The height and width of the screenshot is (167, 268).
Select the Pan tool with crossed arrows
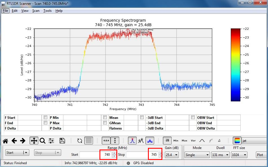[34, 141]
